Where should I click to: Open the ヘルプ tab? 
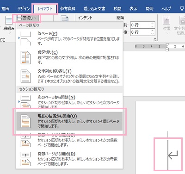coord(166,9)
